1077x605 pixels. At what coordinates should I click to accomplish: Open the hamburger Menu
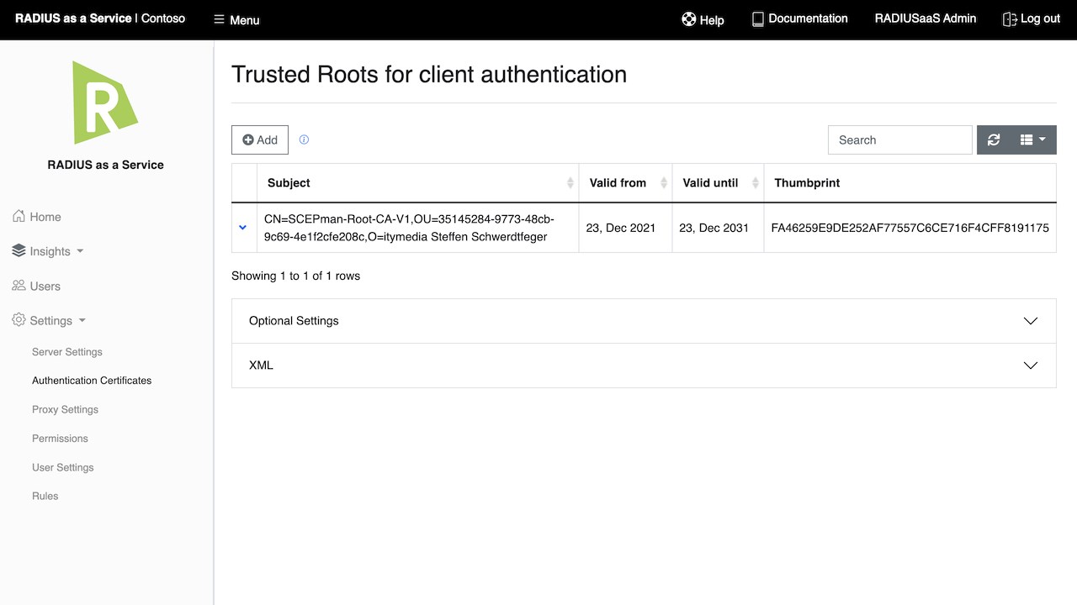coord(236,19)
